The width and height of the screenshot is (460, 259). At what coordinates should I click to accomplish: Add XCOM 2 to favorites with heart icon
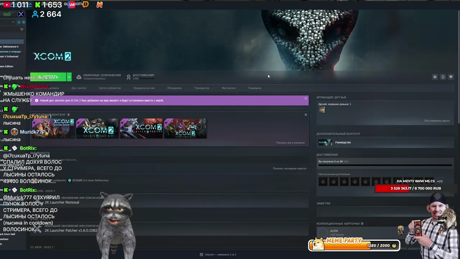451,77
